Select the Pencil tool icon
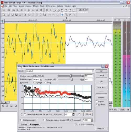Viewport: 131px width, 132px height. [x=70, y=15]
